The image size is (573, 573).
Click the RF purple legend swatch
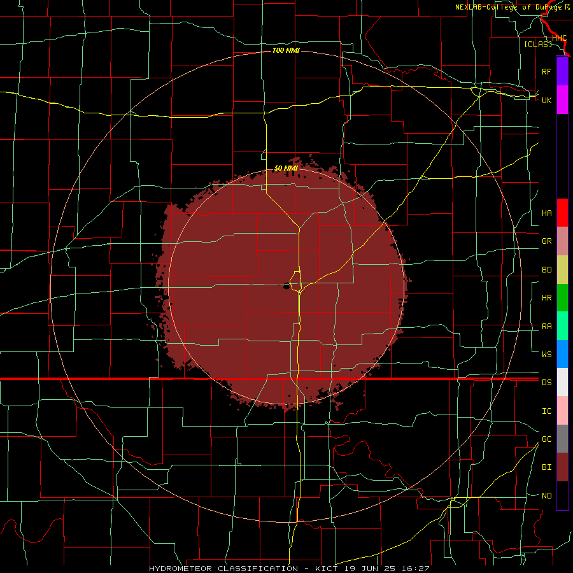pyautogui.click(x=562, y=71)
